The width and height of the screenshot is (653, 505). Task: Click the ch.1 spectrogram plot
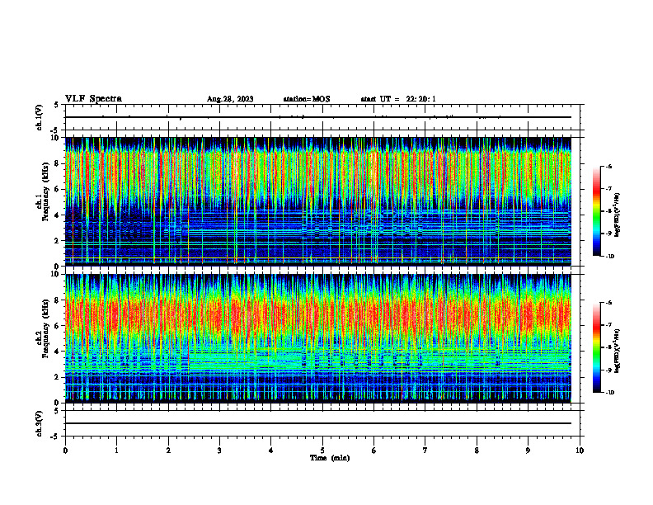click(x=318, y=201)
